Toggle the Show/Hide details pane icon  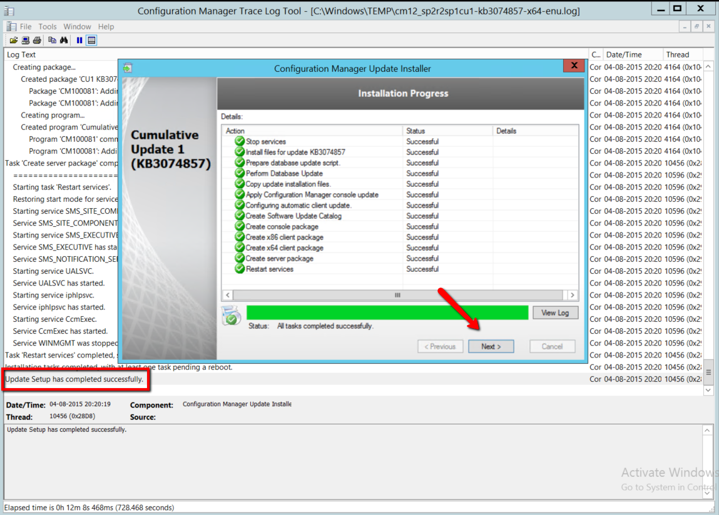pos(91,41)
